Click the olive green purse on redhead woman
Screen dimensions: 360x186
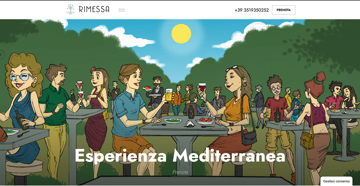coord(307,140)
